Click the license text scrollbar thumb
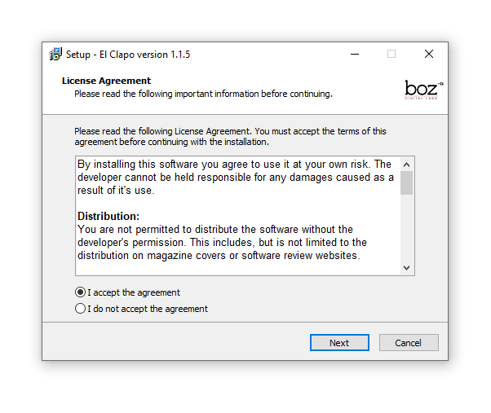The image size is (491, 413). pyautogui.click(x=406, y=182)
